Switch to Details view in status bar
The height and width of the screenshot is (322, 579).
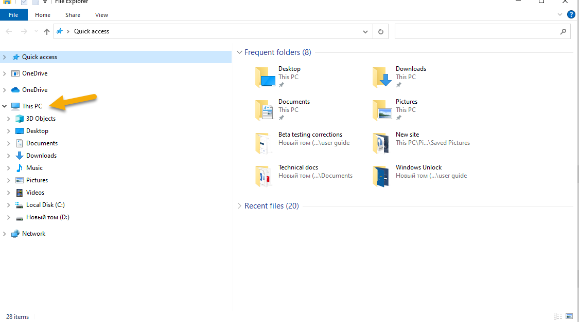click(557, 316)
